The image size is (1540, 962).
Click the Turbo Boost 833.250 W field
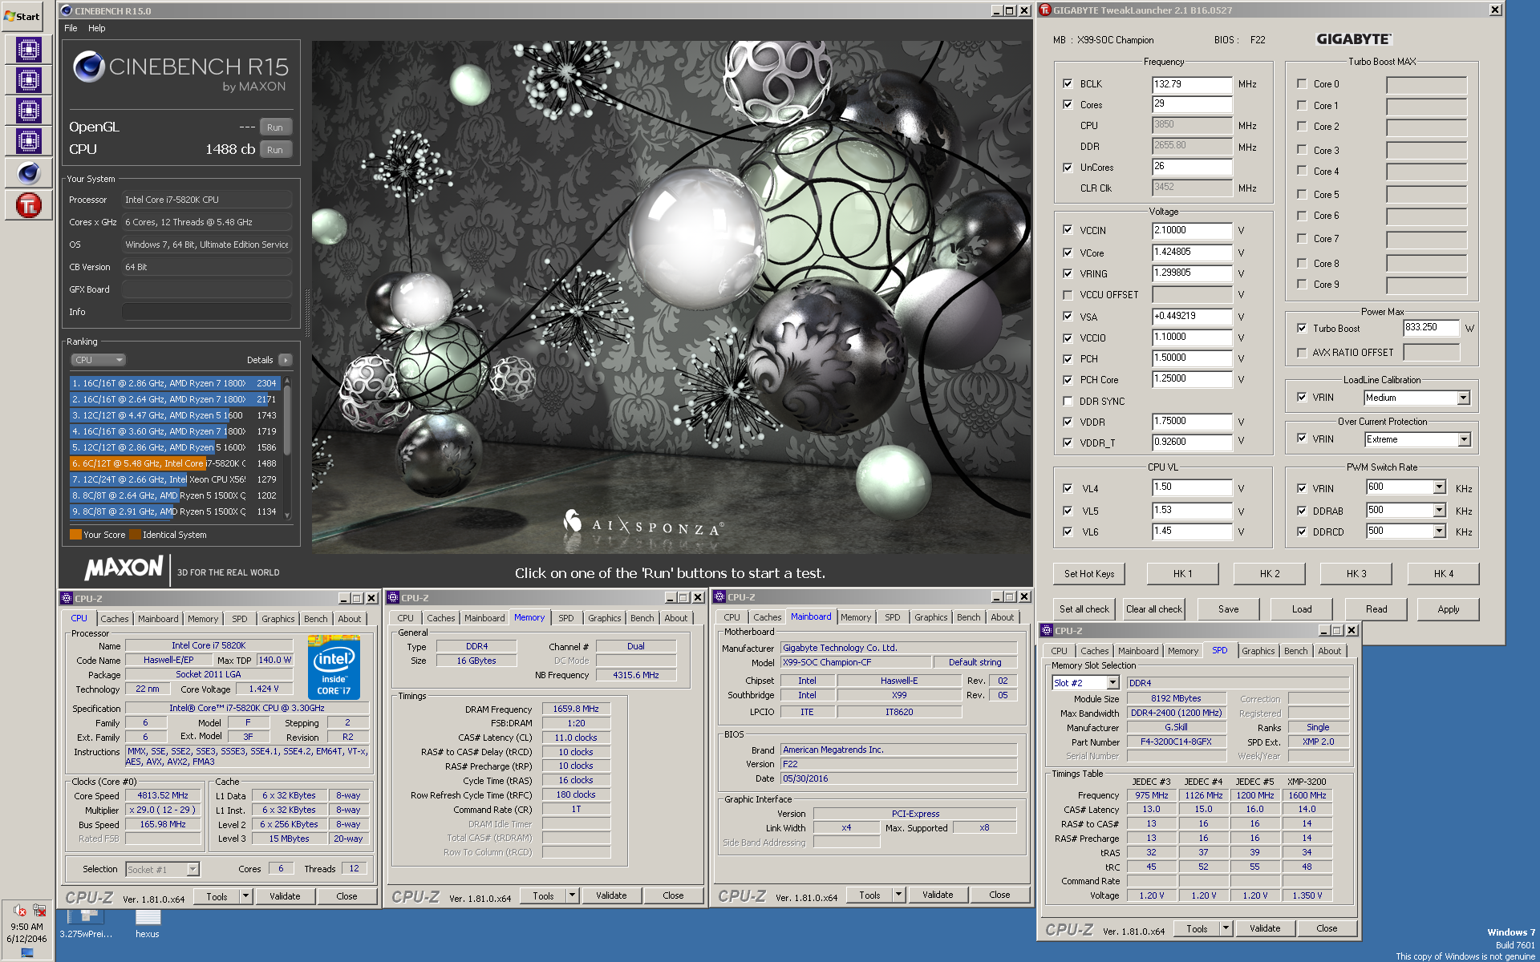click(x=1431, y=328)
